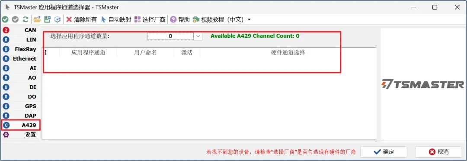
Task: Click the gray checkmark icon in toolbar
Action: pos(16,19)
